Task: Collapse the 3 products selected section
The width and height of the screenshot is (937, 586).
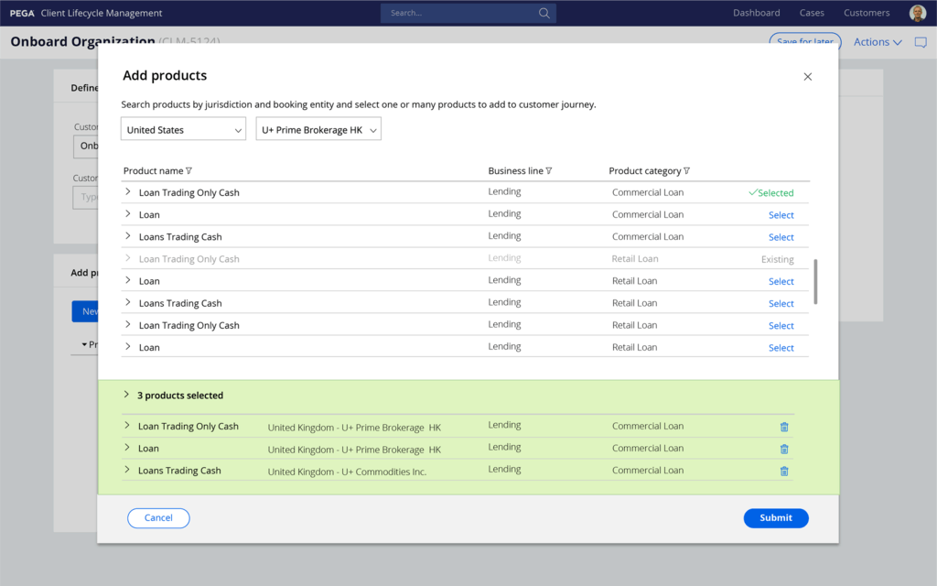Action: (126, 396)
